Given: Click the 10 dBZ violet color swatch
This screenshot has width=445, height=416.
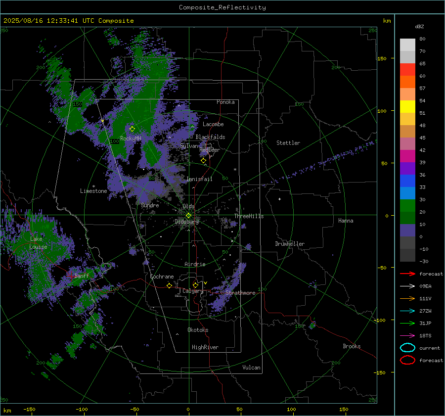Looking at the screenshot, I should [407, 231].
